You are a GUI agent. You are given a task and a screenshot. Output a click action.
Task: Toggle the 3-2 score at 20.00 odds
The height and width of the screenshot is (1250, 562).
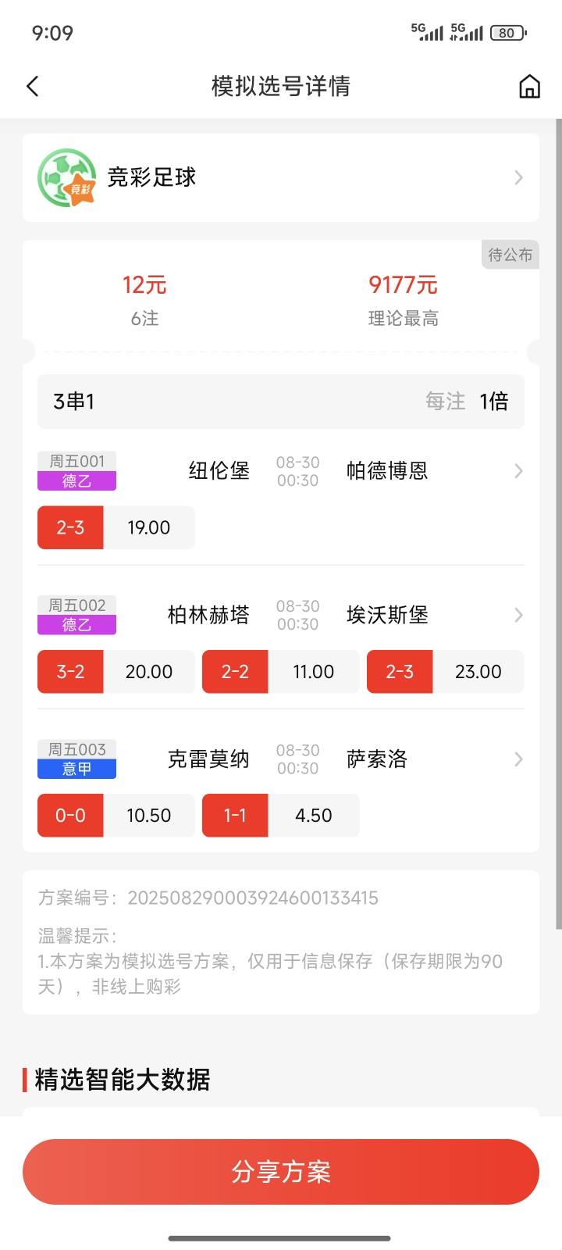(116, 671)
